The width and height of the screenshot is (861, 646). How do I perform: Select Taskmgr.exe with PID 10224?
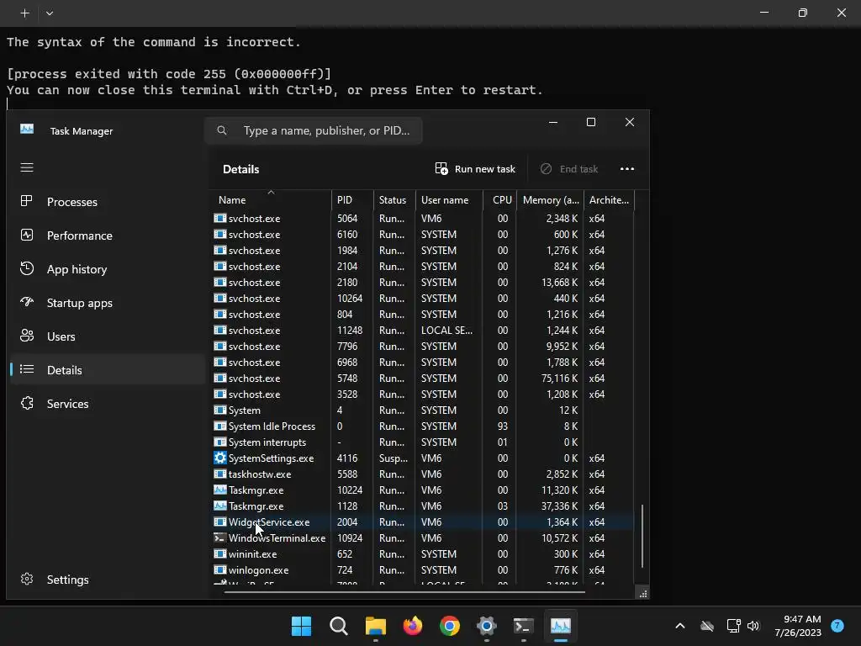[x=422, y=490]
